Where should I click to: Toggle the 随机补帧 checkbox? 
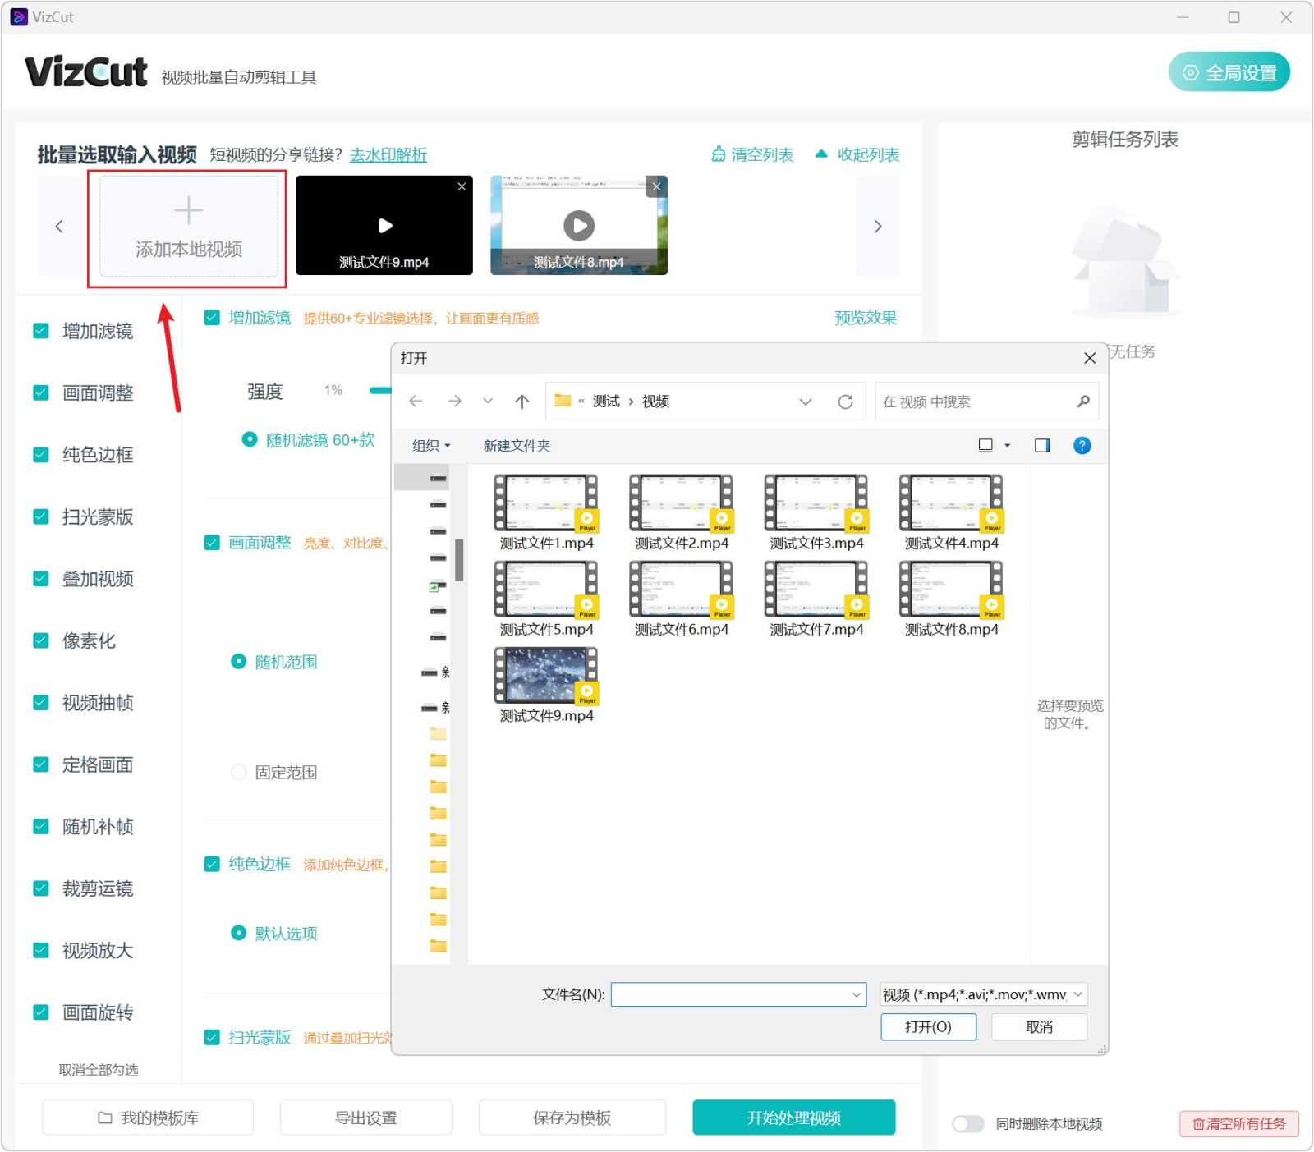point(40,826)
